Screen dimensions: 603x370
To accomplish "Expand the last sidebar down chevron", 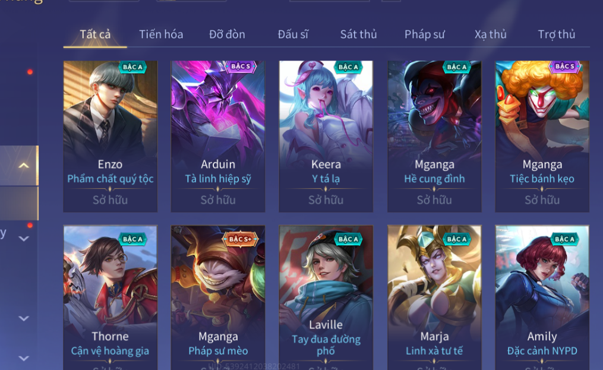I will click(24, 358).
